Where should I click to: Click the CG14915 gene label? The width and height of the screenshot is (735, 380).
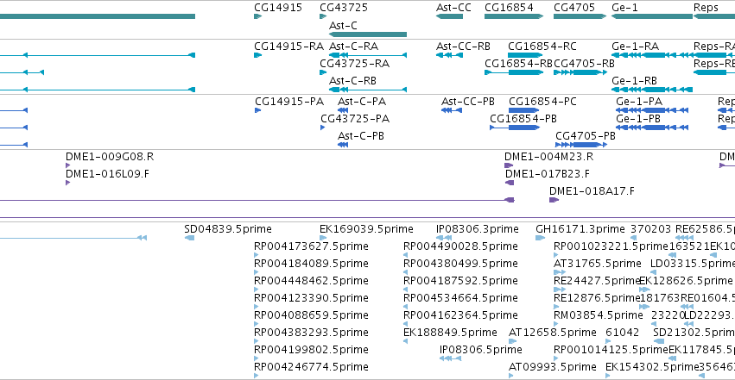(278, 8)
